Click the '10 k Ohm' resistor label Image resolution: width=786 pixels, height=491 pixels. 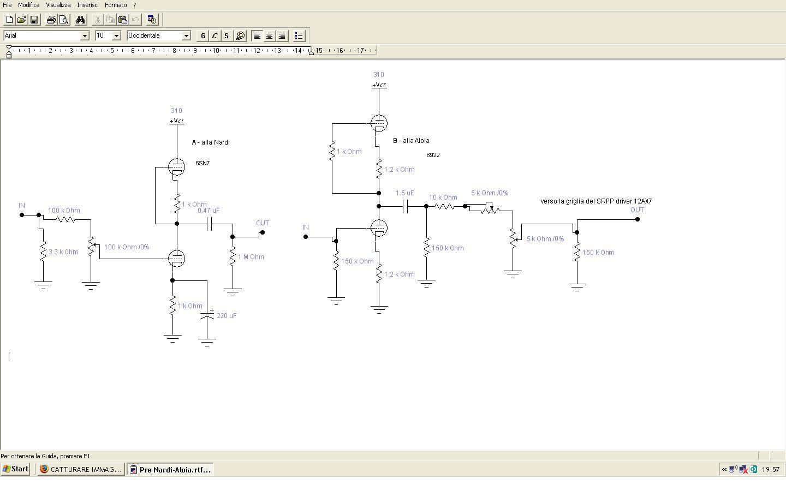[x=443, y=197]
